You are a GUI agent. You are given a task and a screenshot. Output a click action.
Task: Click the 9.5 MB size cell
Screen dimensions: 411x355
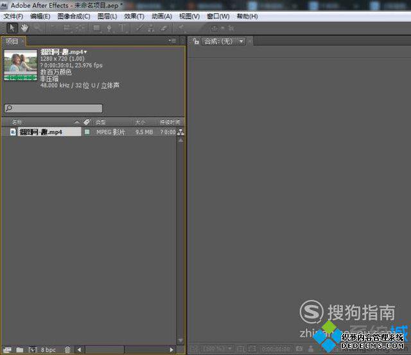click(x=144, y=132)
